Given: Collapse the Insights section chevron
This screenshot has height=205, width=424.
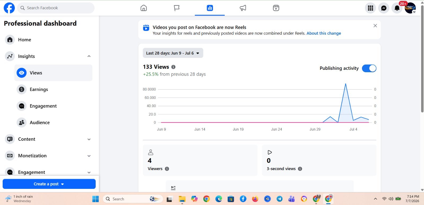Looking at the screenshot, I should click(x=89, y=56).
